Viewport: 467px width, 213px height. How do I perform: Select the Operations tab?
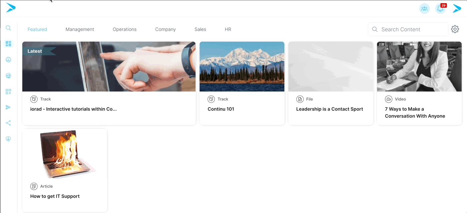coord(124,29)
